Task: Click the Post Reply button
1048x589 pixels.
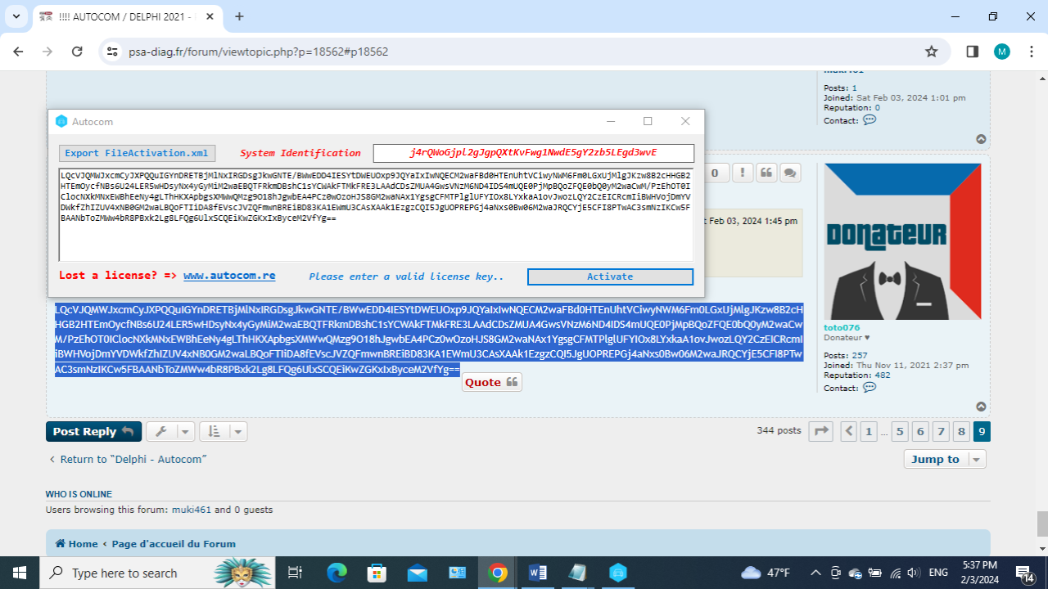Action: click(x=93, y=431)
